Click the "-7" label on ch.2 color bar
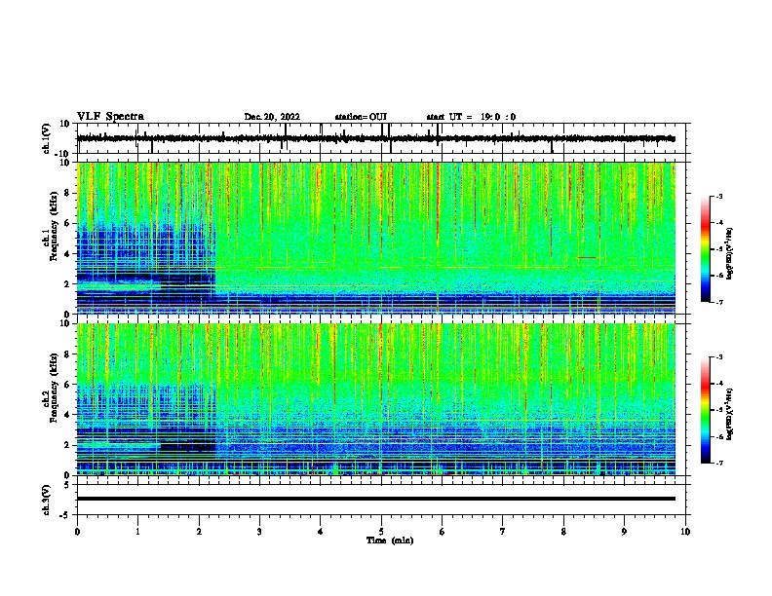 click(x=719, y=463)
